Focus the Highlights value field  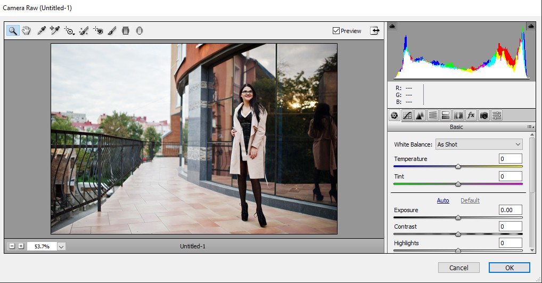pyautogui.click(x=511, y=243)
